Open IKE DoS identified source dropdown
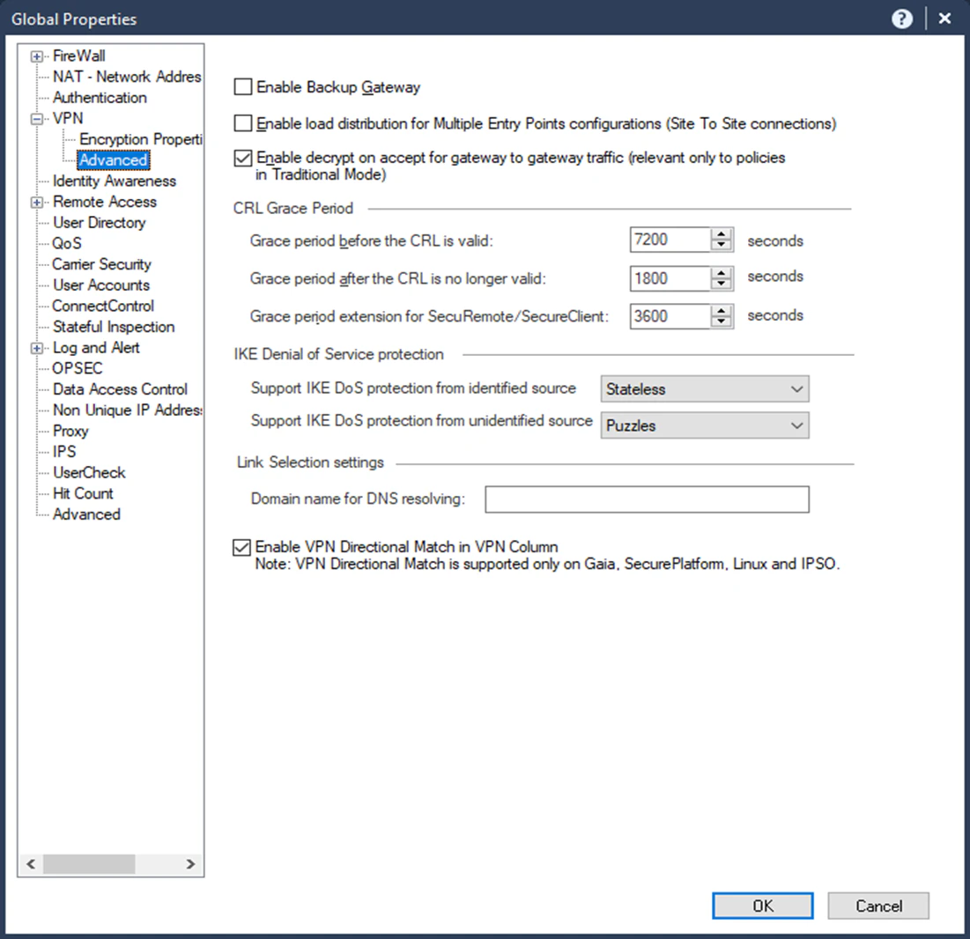This screenshot has width=970, height=939. pos(705,389)
